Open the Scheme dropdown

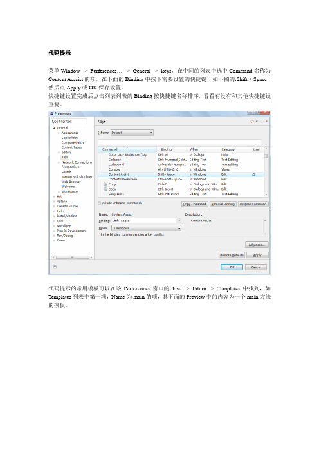pyautogui.click(x=132, y=133)
